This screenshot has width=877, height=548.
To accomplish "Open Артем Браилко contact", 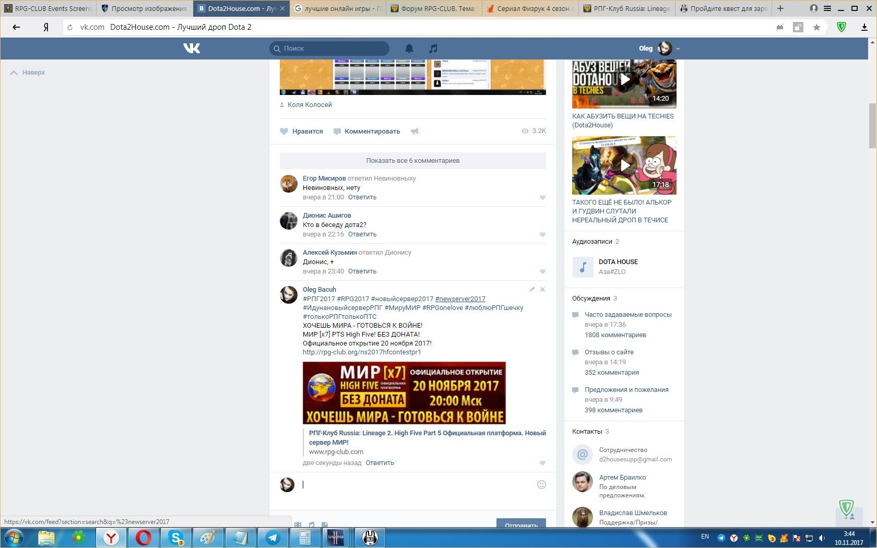I will click(x=622, y=477).
